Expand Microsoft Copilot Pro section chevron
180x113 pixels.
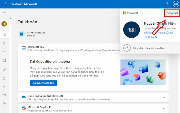[x=164, y=109]
